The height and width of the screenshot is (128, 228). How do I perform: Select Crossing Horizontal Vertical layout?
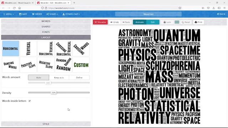coord(63,48)
